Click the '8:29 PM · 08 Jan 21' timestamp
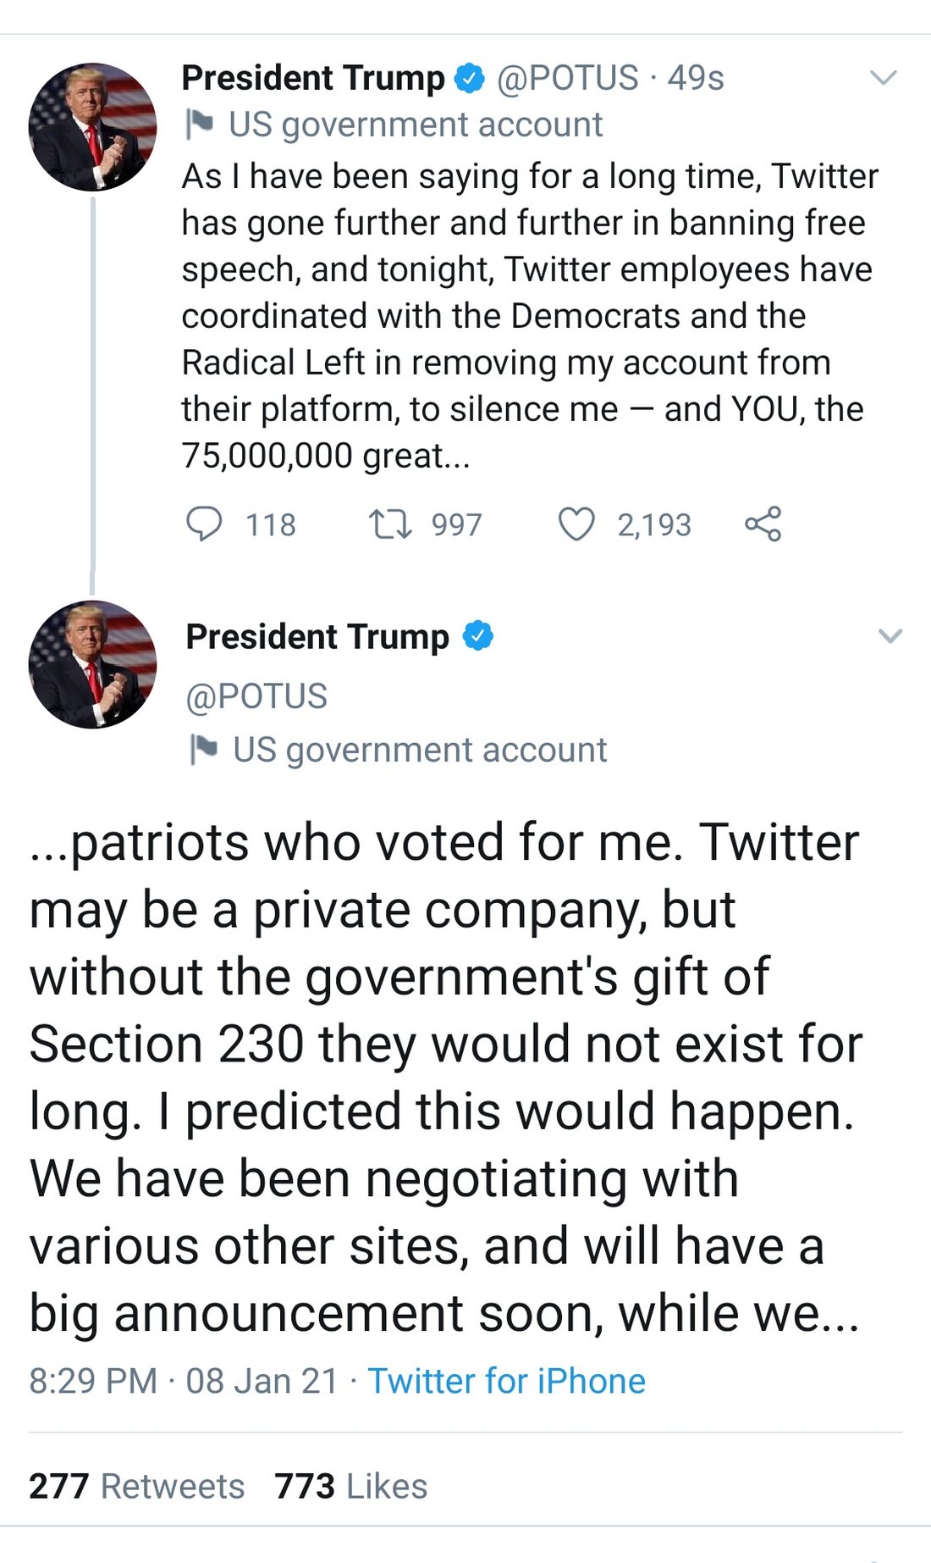Image resolution: width=931 pixels, height=1563 pixels. click(184, 1382)
